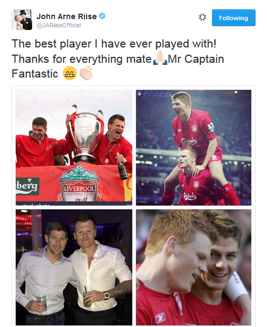This screenshot has width=267, height=327.
Task: Click the John Arne Riise name link
Action: (66, 16)
